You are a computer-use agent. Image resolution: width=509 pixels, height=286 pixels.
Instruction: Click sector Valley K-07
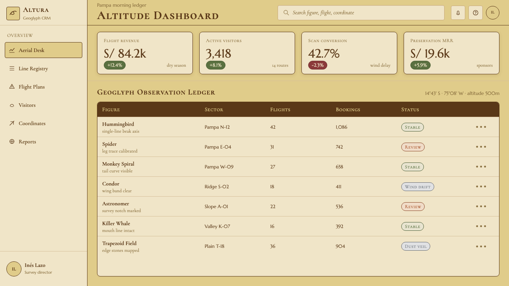[x=217, y=226]
